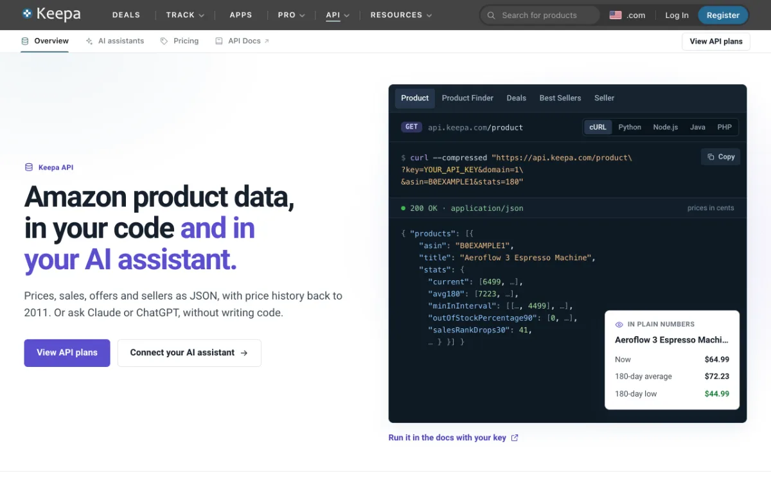Select the Node.js language option

click(666, 127)
